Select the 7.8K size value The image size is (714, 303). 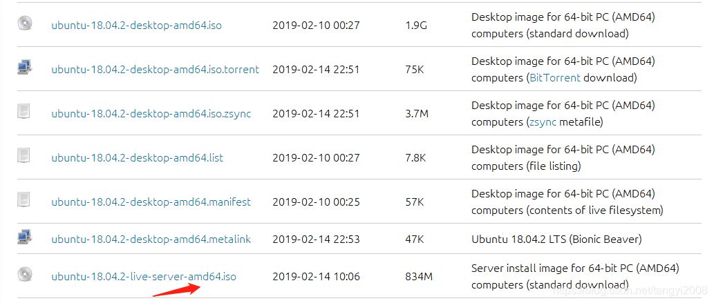pyautogui.click(x=415, y=158)
